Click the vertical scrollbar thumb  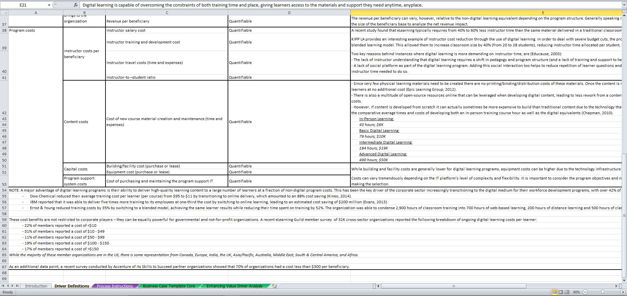pos(624,215)
